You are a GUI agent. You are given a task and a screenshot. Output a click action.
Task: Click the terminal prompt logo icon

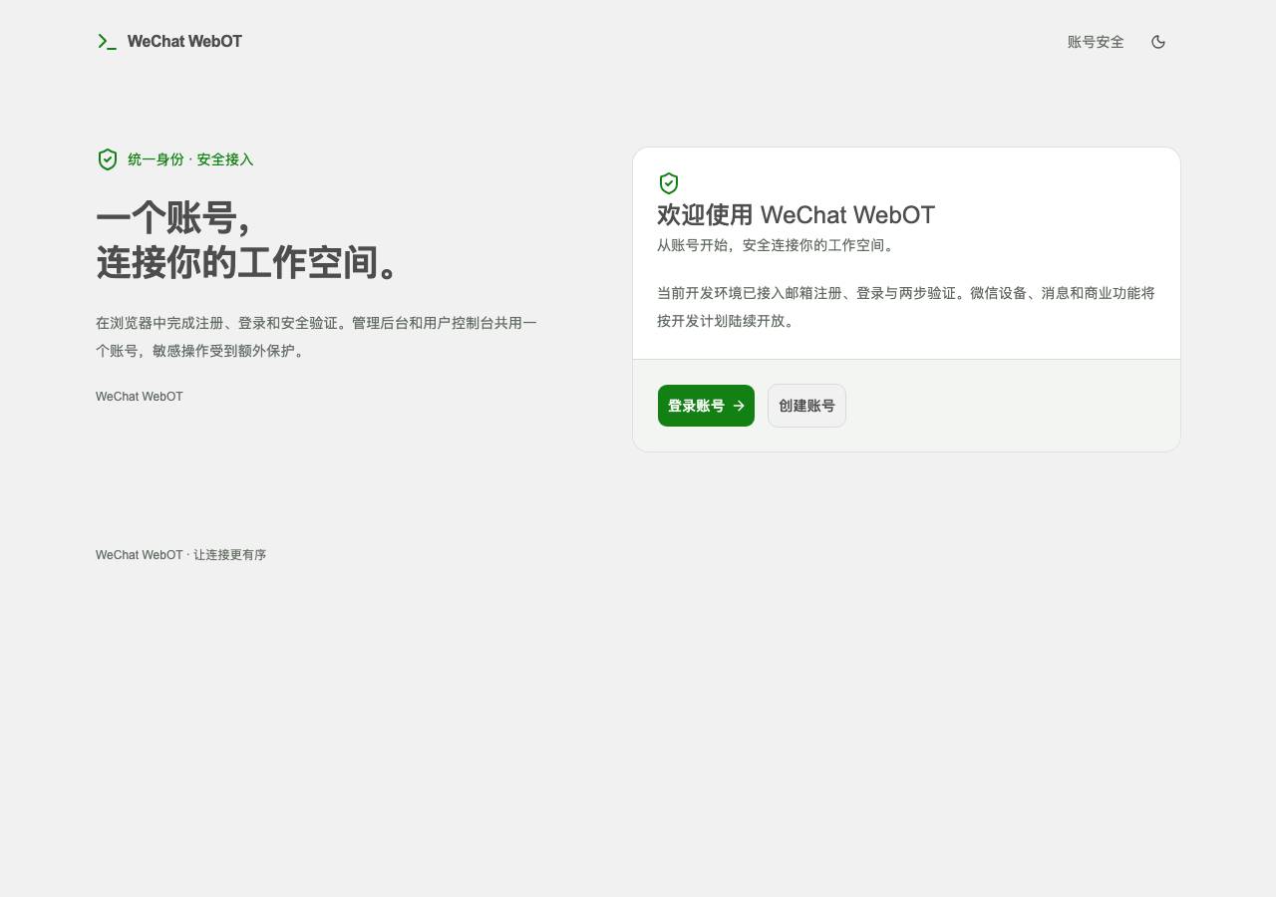click(107, 42)
